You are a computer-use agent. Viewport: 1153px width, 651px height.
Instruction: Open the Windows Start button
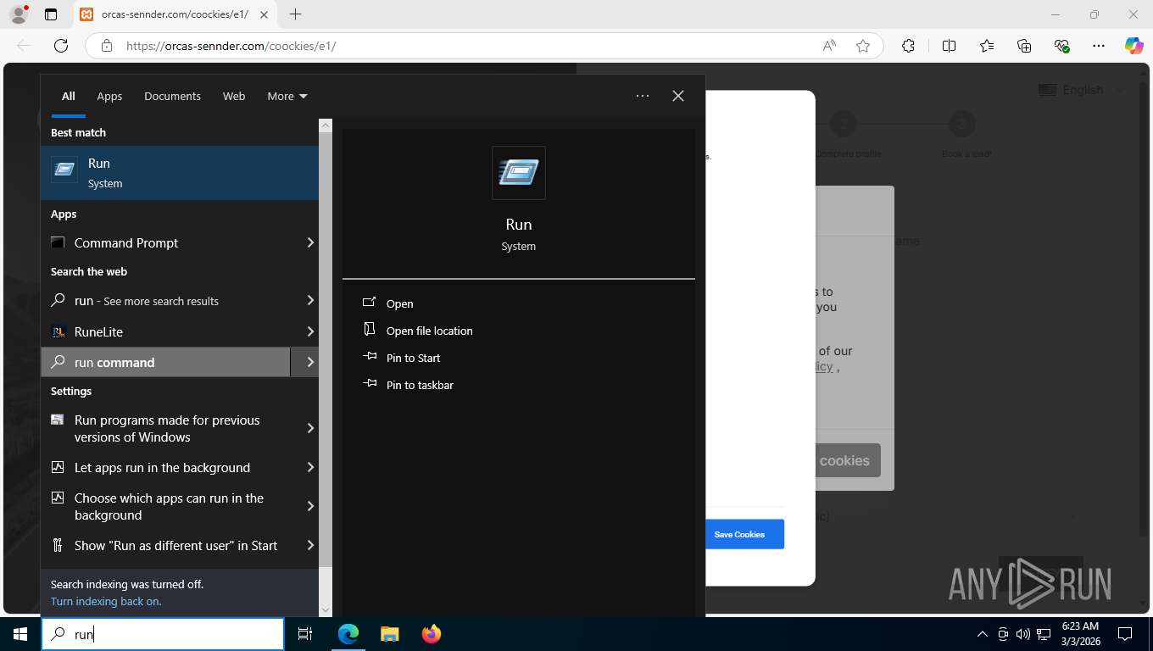[x=20, y=633]
